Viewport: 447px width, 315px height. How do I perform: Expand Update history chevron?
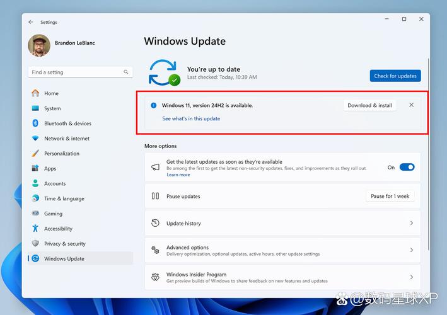tap(411, 223)
